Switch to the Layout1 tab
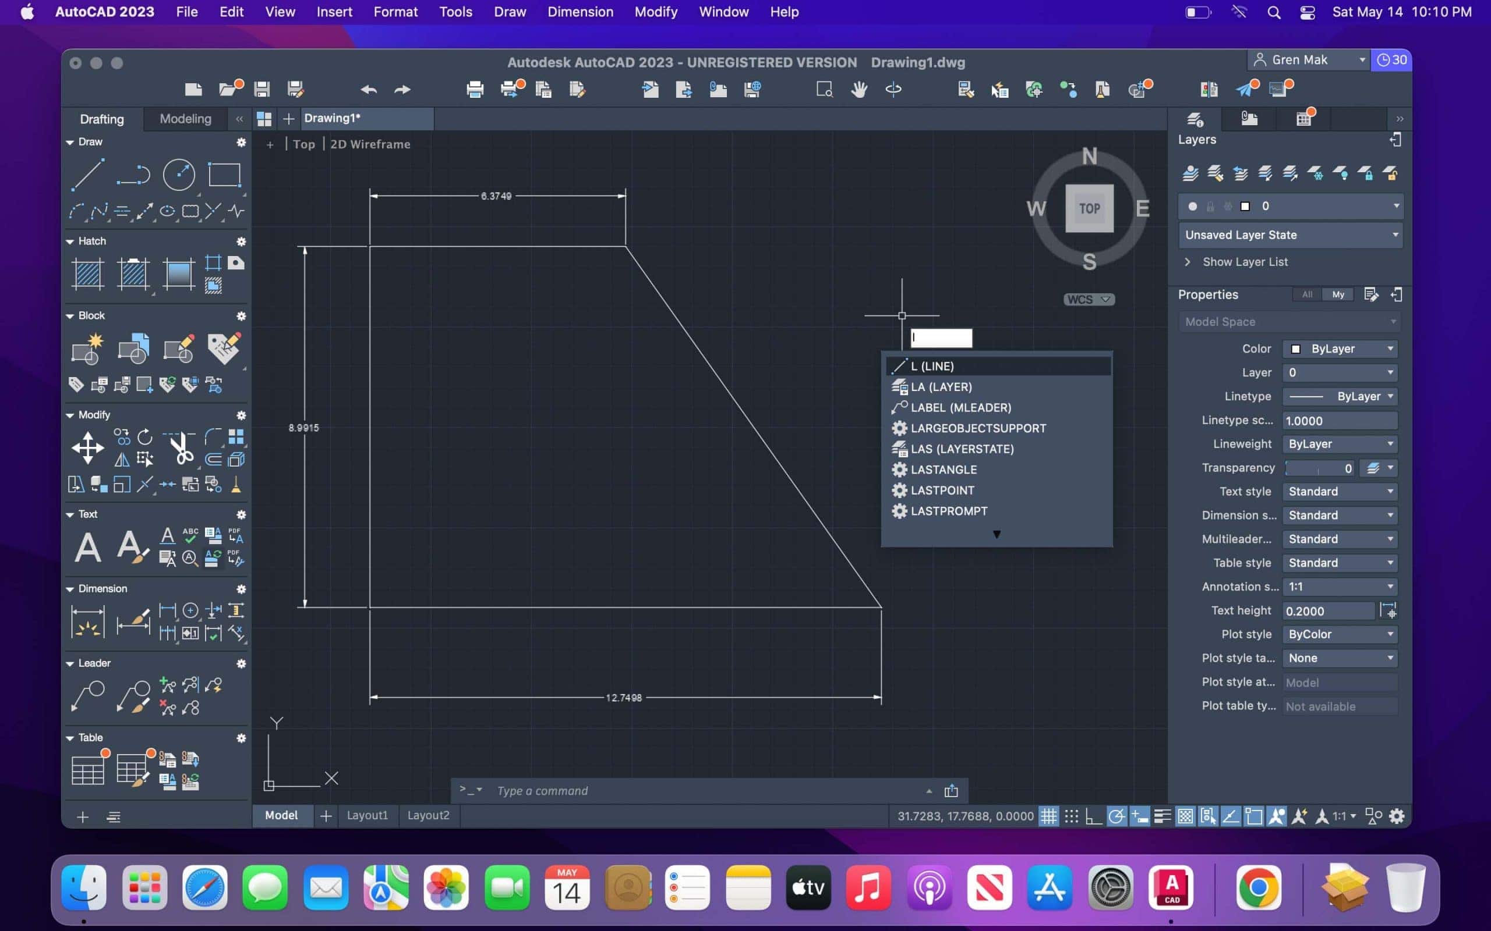Image resolution: width=1491 pixels, height=931 pixels. pyautogui.click(x=367, y=815)
